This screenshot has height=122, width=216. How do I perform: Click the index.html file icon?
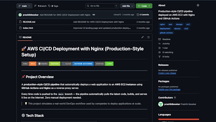(20, 28)
